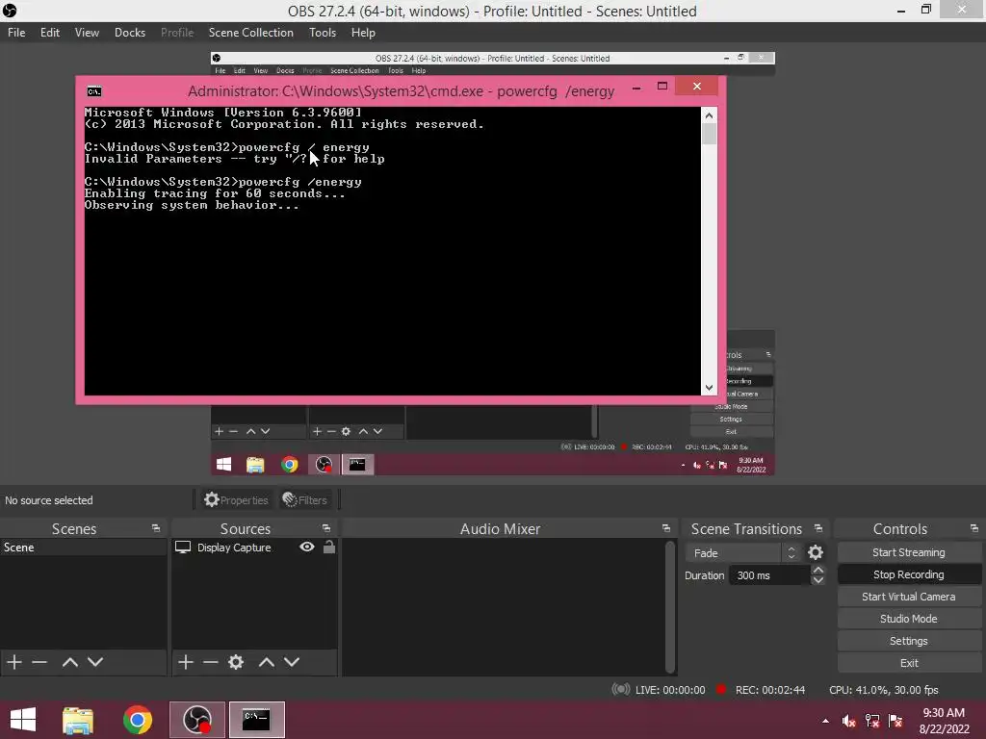Viewport: 986px width, 739px height.
Task: Click the muted volume tray icon
Action: (849, 721)
